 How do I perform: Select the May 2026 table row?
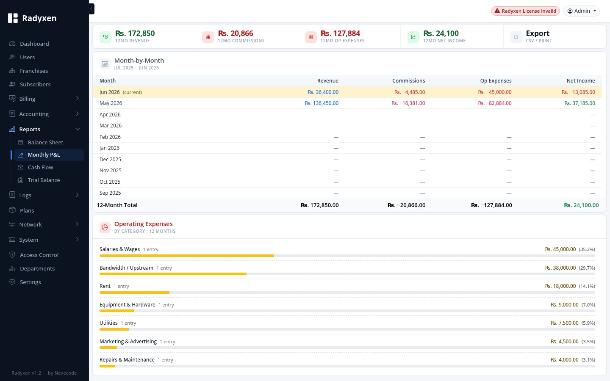(347, 103)
